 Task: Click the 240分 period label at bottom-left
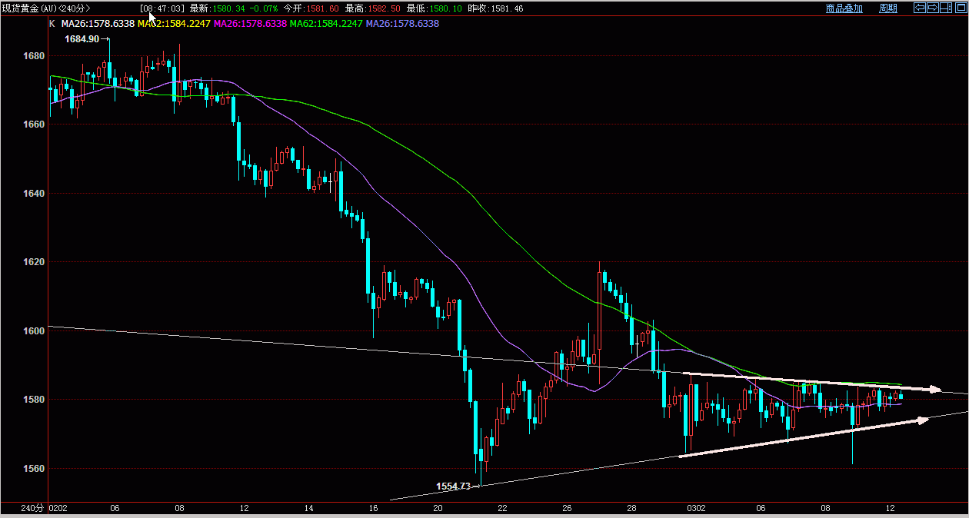tap(32, 509)
